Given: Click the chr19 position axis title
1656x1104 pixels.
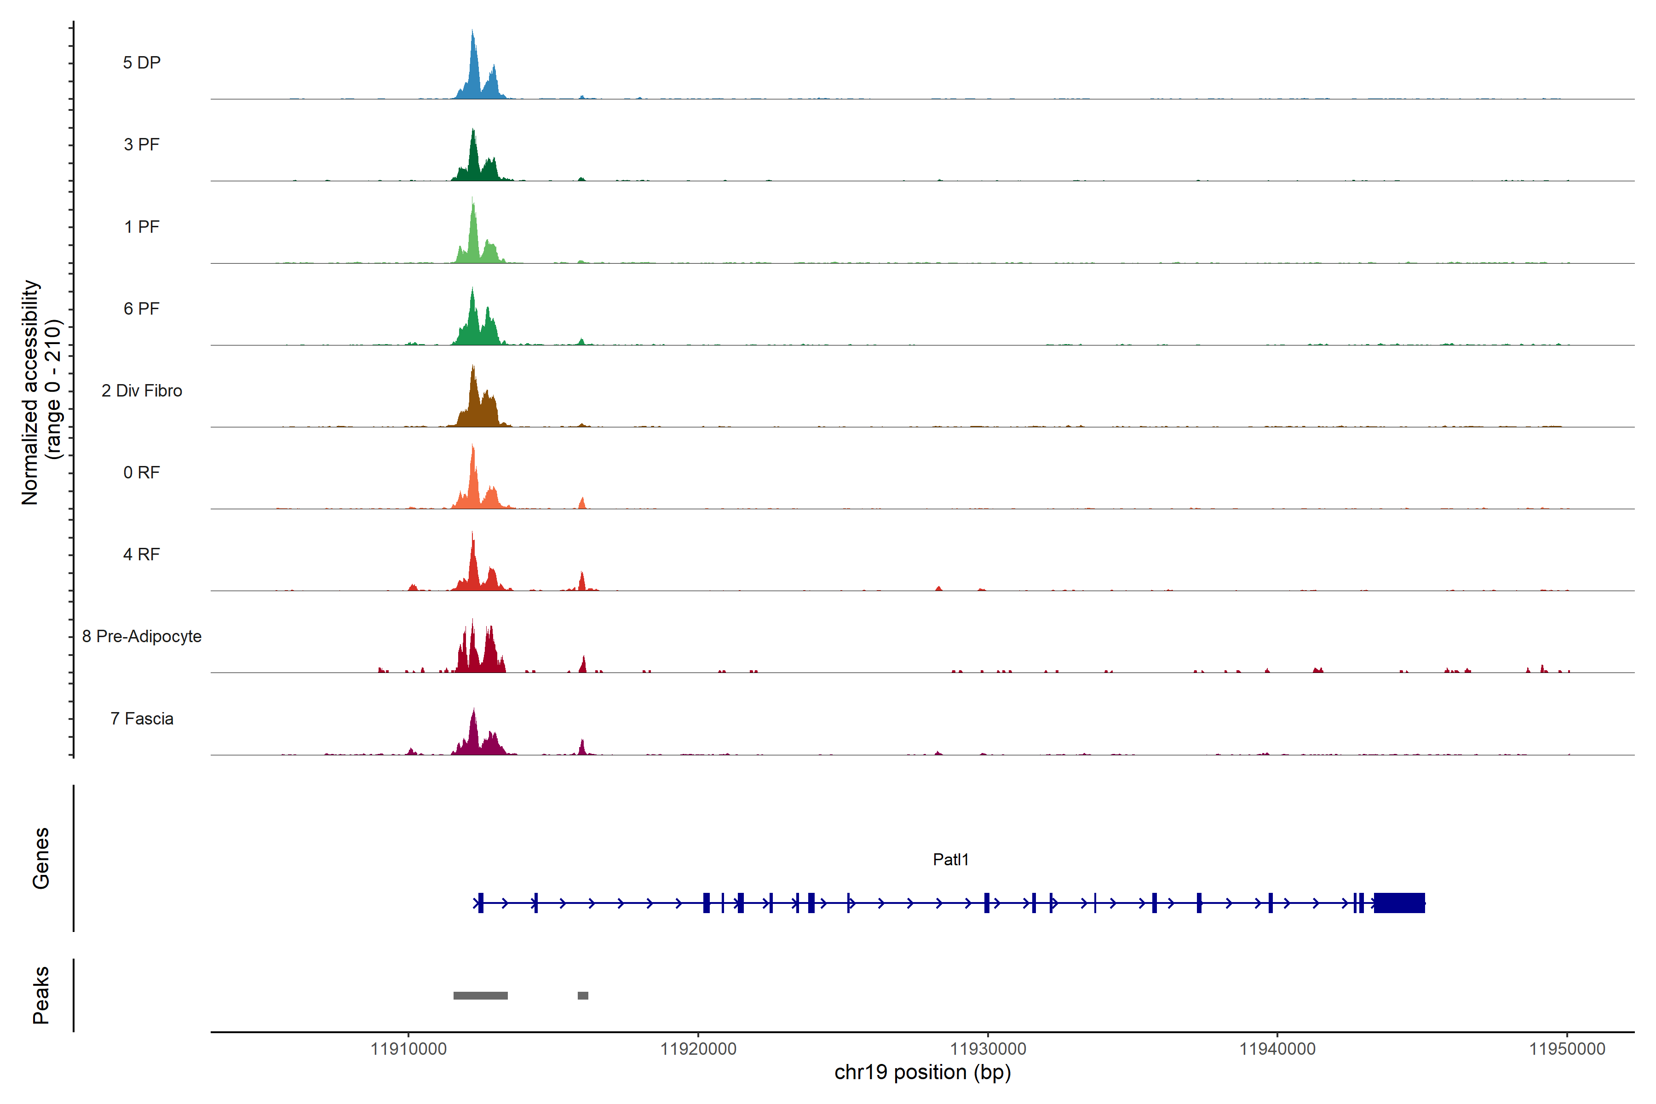Looking at the screenshot, I should coord(922,1072).
